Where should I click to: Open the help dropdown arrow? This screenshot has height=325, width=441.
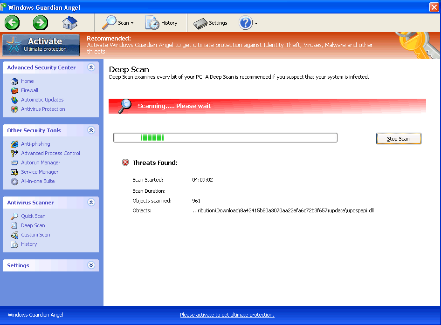pos(256,24)
